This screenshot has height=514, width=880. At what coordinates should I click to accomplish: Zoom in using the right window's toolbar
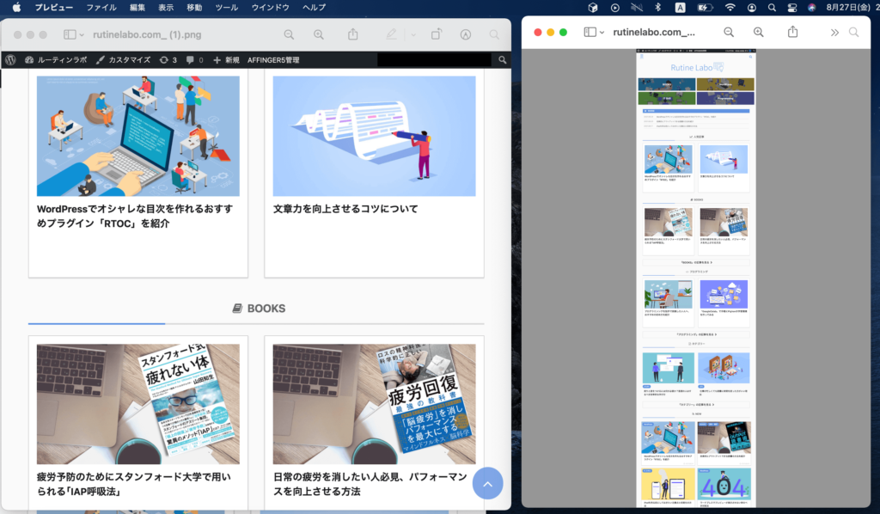tap(759, 32)
